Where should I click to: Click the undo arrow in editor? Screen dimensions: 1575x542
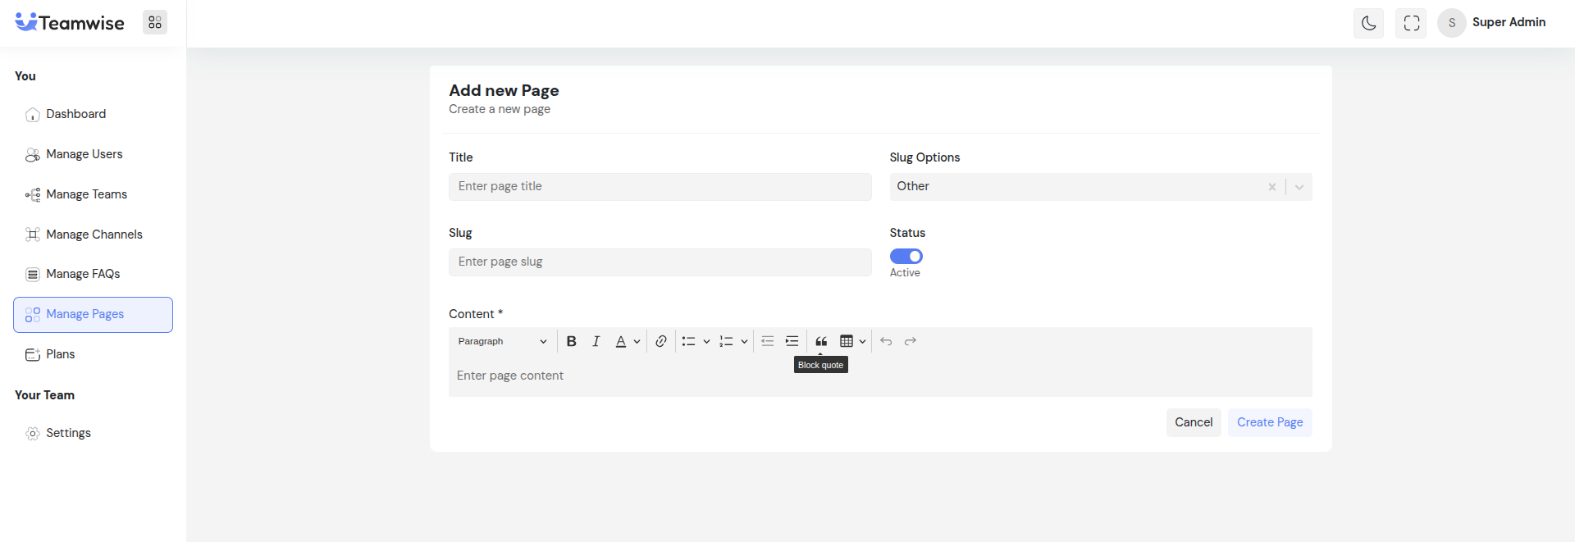click(x=886, y=341)
